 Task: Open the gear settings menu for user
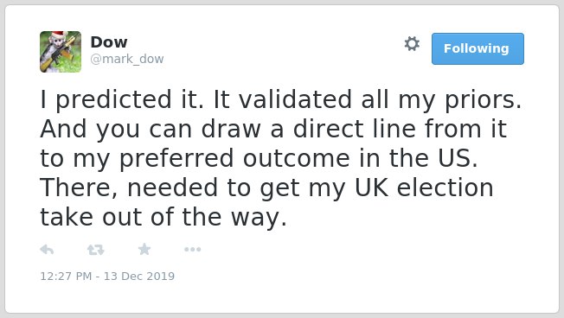[412, 44]
